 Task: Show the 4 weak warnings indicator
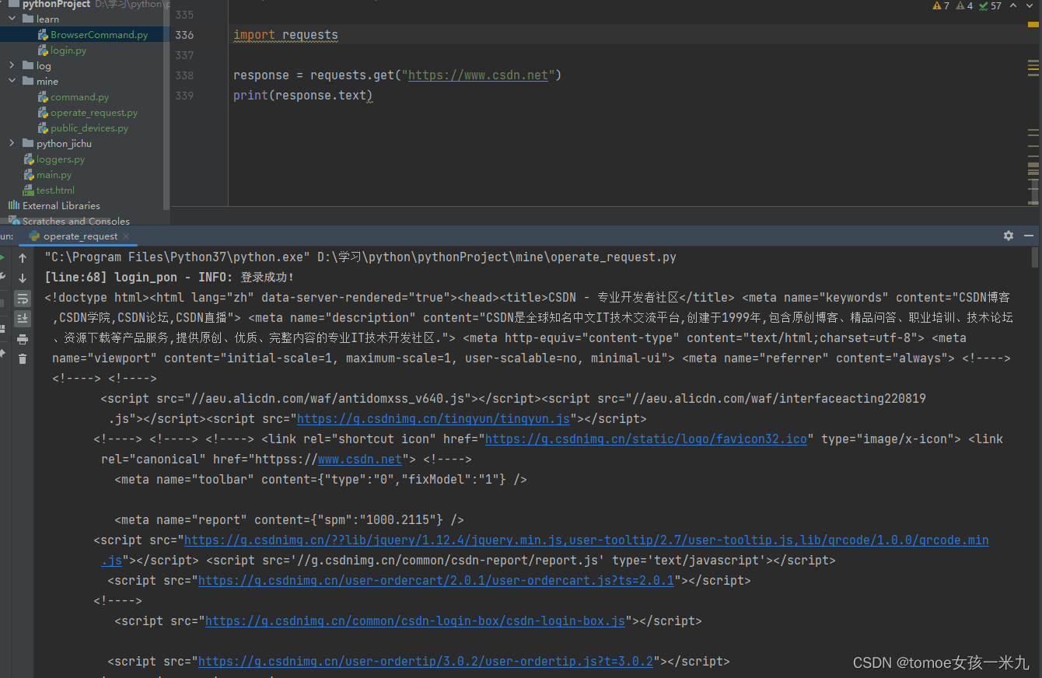pyautogui.click(x=965, y=5)
